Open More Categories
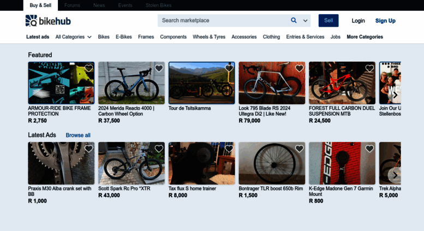Image resolution: width=424 pixels, height=231 pixels. pos(365,37)
